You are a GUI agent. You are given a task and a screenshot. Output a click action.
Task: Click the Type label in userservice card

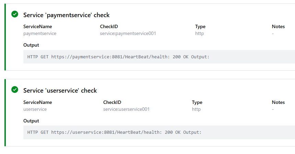coord(197,102)
